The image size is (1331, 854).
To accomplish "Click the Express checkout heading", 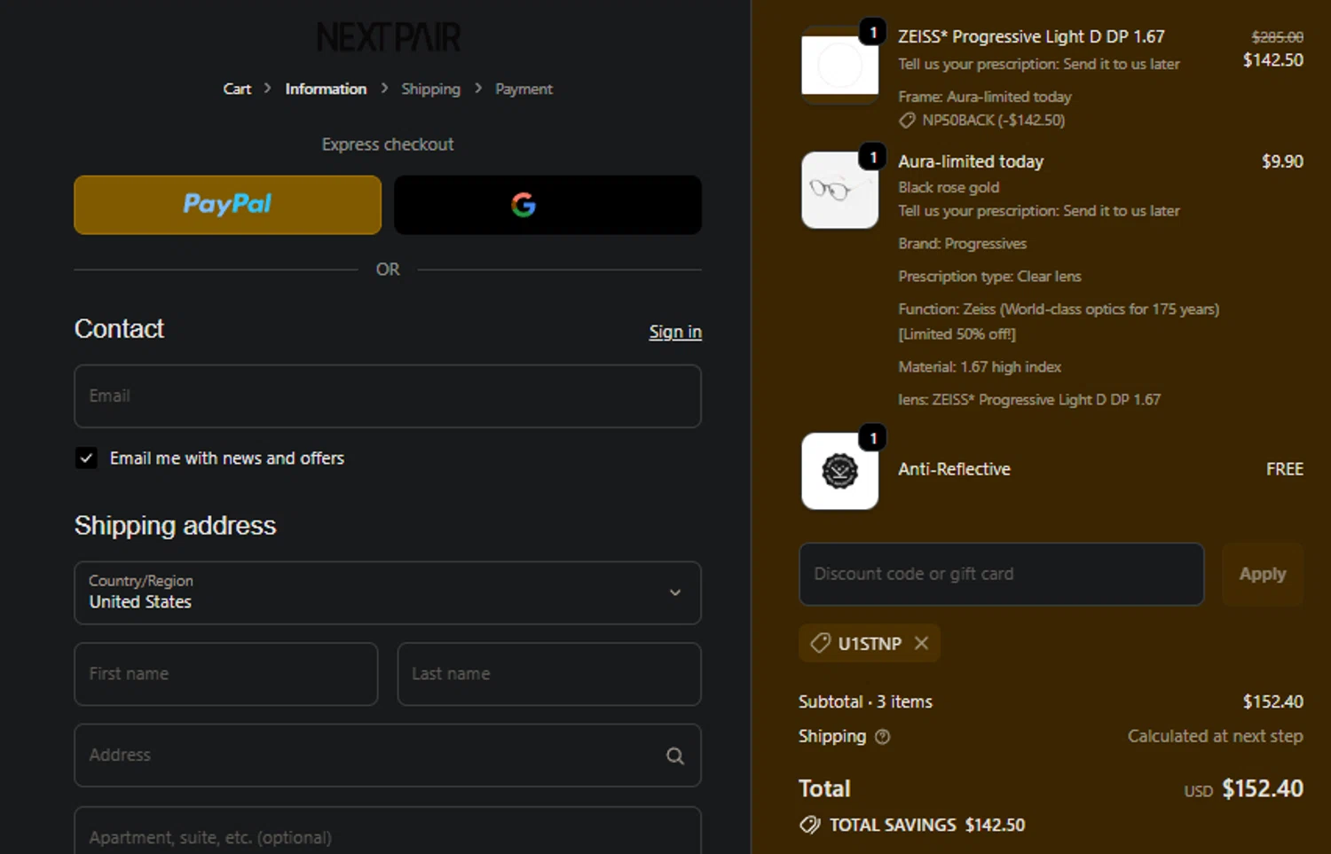I will 388,144.
